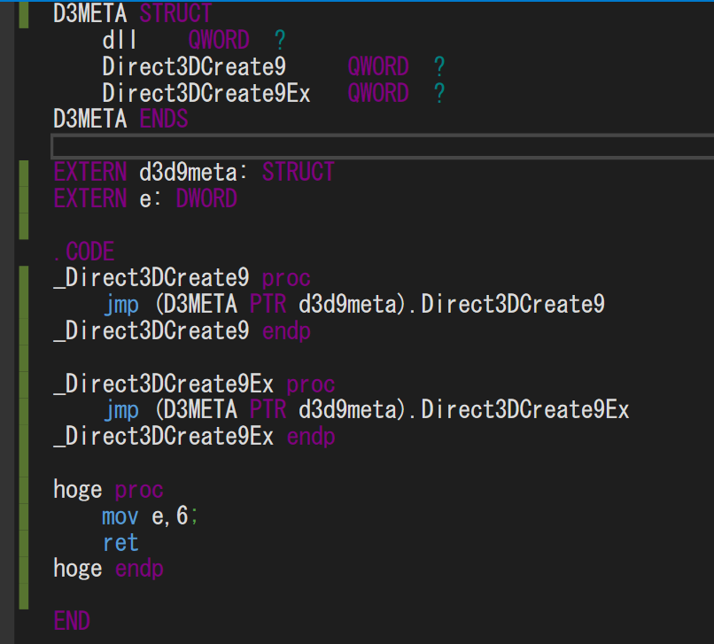Image resolution: width=714 pixels, height=644 pixels.
Task: Click hoge on the 'hoge proc' line
Action: point(78,490)
